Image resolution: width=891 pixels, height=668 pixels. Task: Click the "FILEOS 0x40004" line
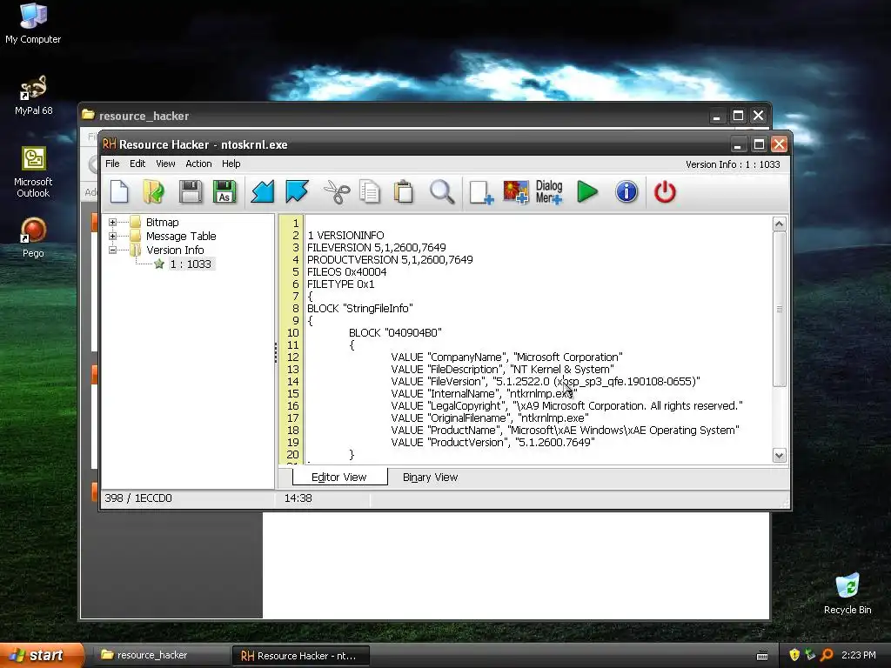(346, 271)
